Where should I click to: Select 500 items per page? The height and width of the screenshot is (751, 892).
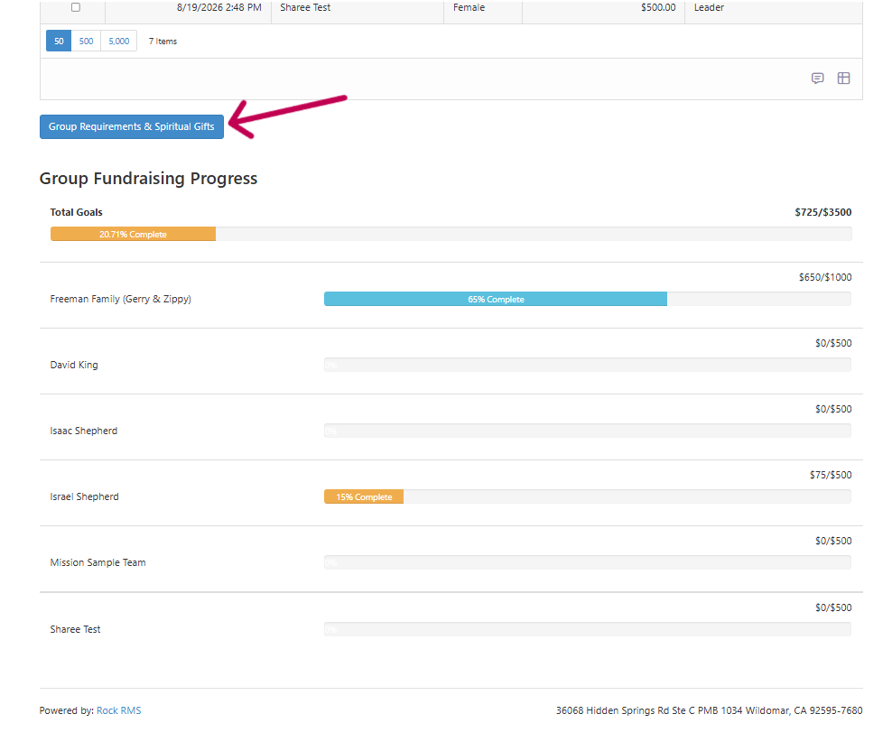(86, 41)
